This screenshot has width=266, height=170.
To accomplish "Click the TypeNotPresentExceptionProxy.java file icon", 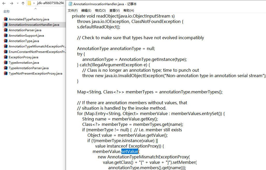I will 6,73.
